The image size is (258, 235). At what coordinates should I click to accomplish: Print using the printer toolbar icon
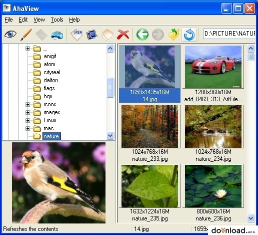click(x=57, y=35)
